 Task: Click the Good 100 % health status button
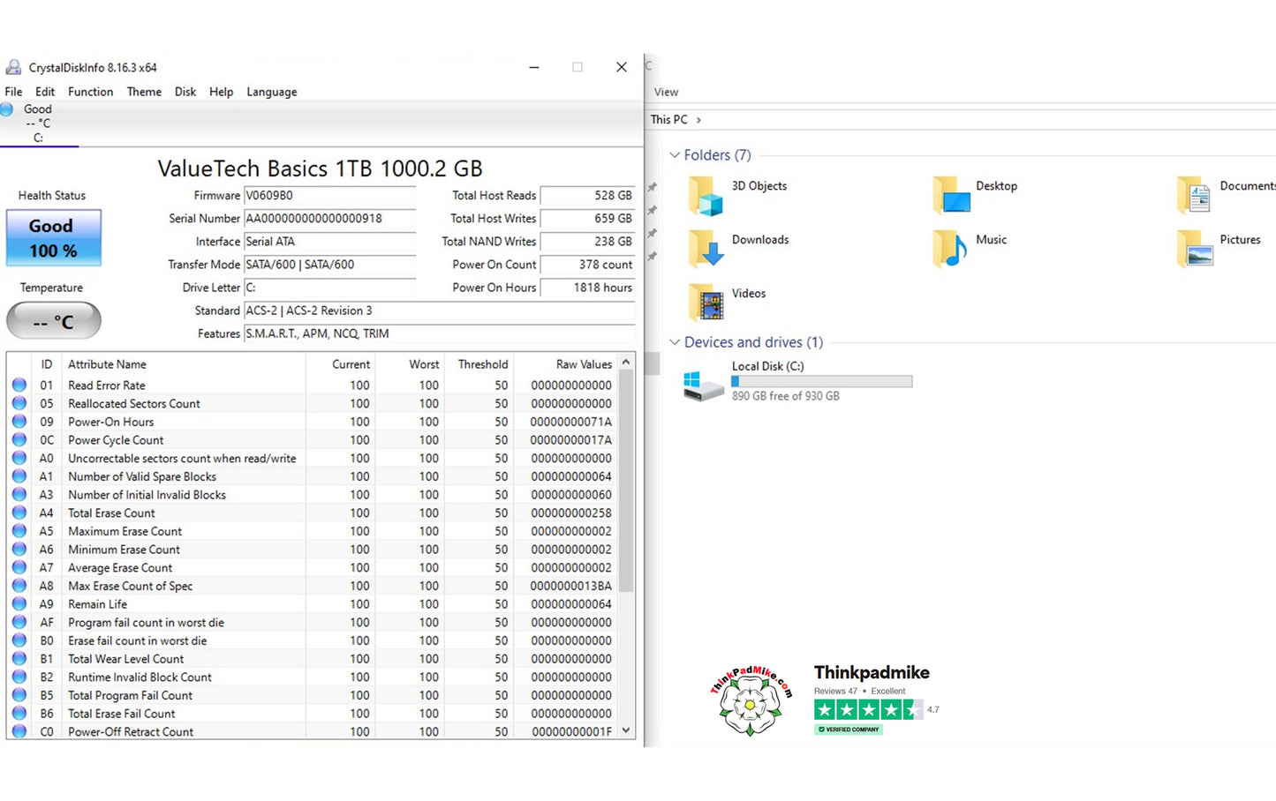[x=54, y=238]
